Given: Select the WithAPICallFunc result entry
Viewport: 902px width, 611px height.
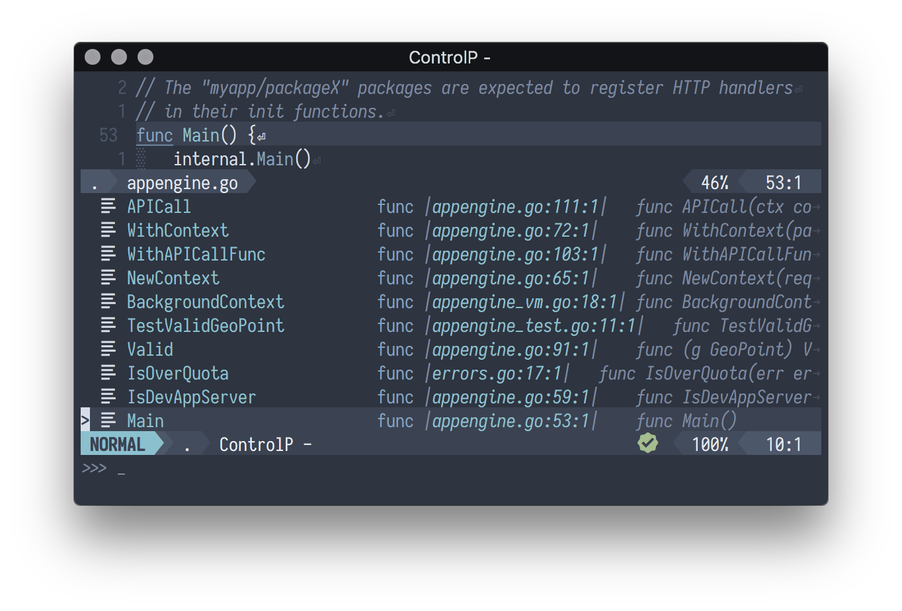Looking at the screenshot, I should tap(196, 254).
